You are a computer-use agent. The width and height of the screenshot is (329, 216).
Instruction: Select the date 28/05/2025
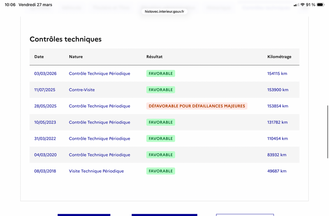coord(45,106)
